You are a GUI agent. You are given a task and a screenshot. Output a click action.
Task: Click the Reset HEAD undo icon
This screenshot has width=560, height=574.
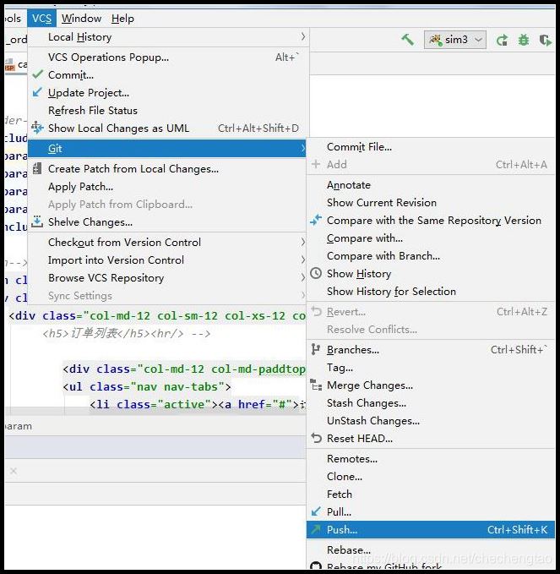(x=316, y=438)
